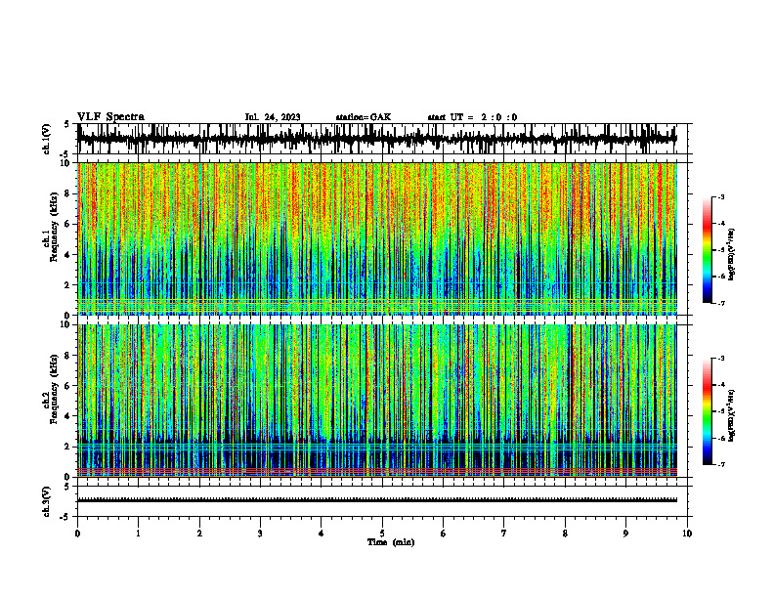Click the ch.1(V) waveform strip
774x598 pixels.
coord(377,139)
